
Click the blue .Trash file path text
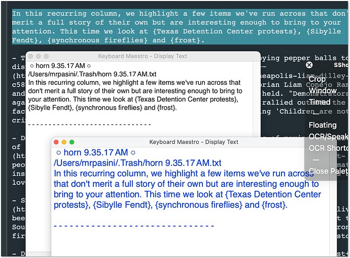(137, 163)
